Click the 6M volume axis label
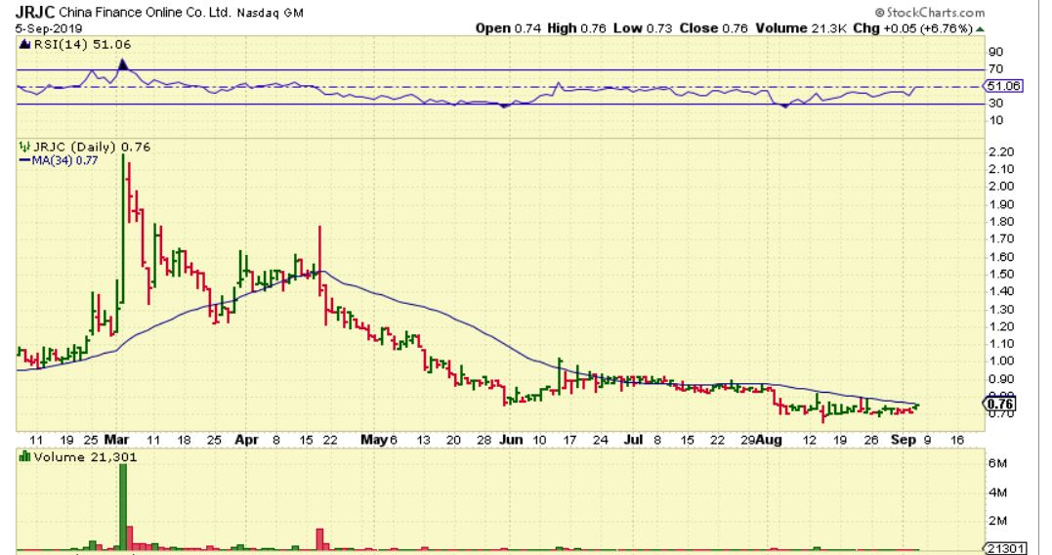 (997, 464)
